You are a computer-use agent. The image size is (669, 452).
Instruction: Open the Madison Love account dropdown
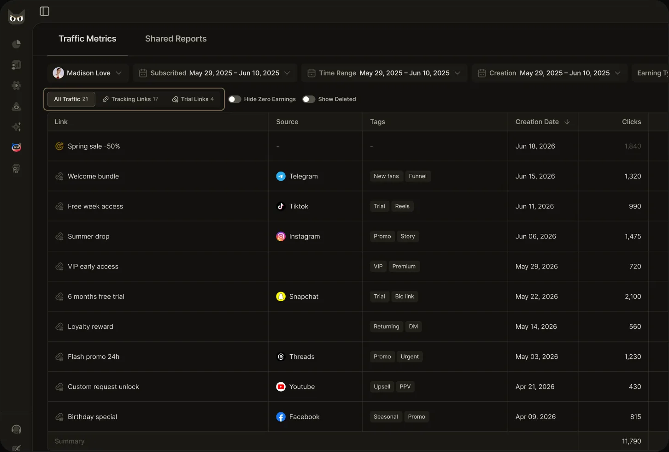88,73
